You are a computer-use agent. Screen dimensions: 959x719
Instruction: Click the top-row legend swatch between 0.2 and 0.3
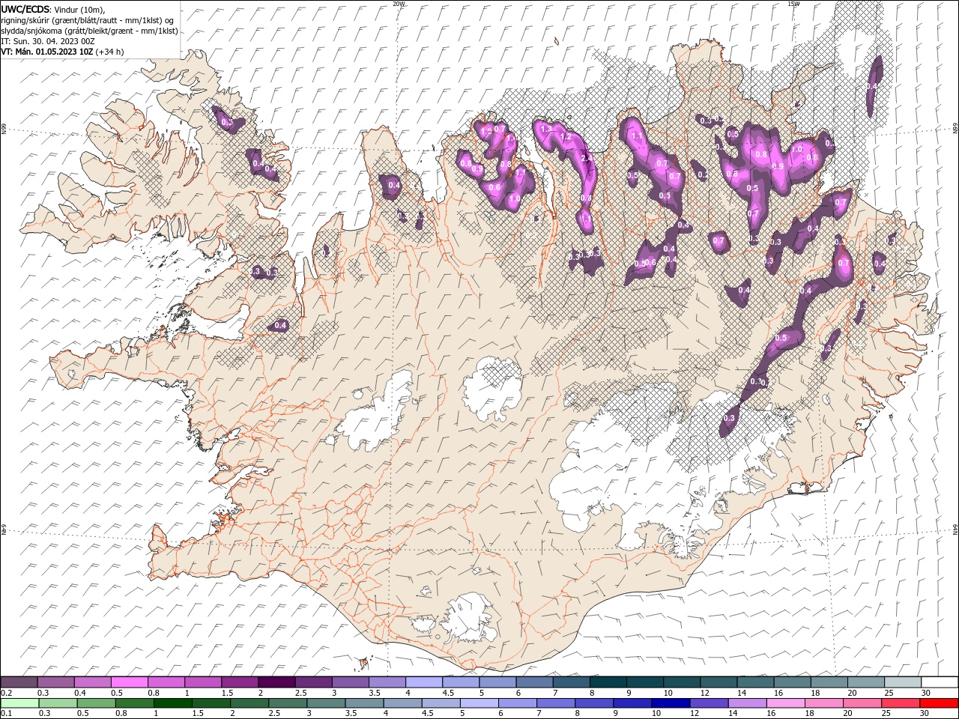pos(19,682)
